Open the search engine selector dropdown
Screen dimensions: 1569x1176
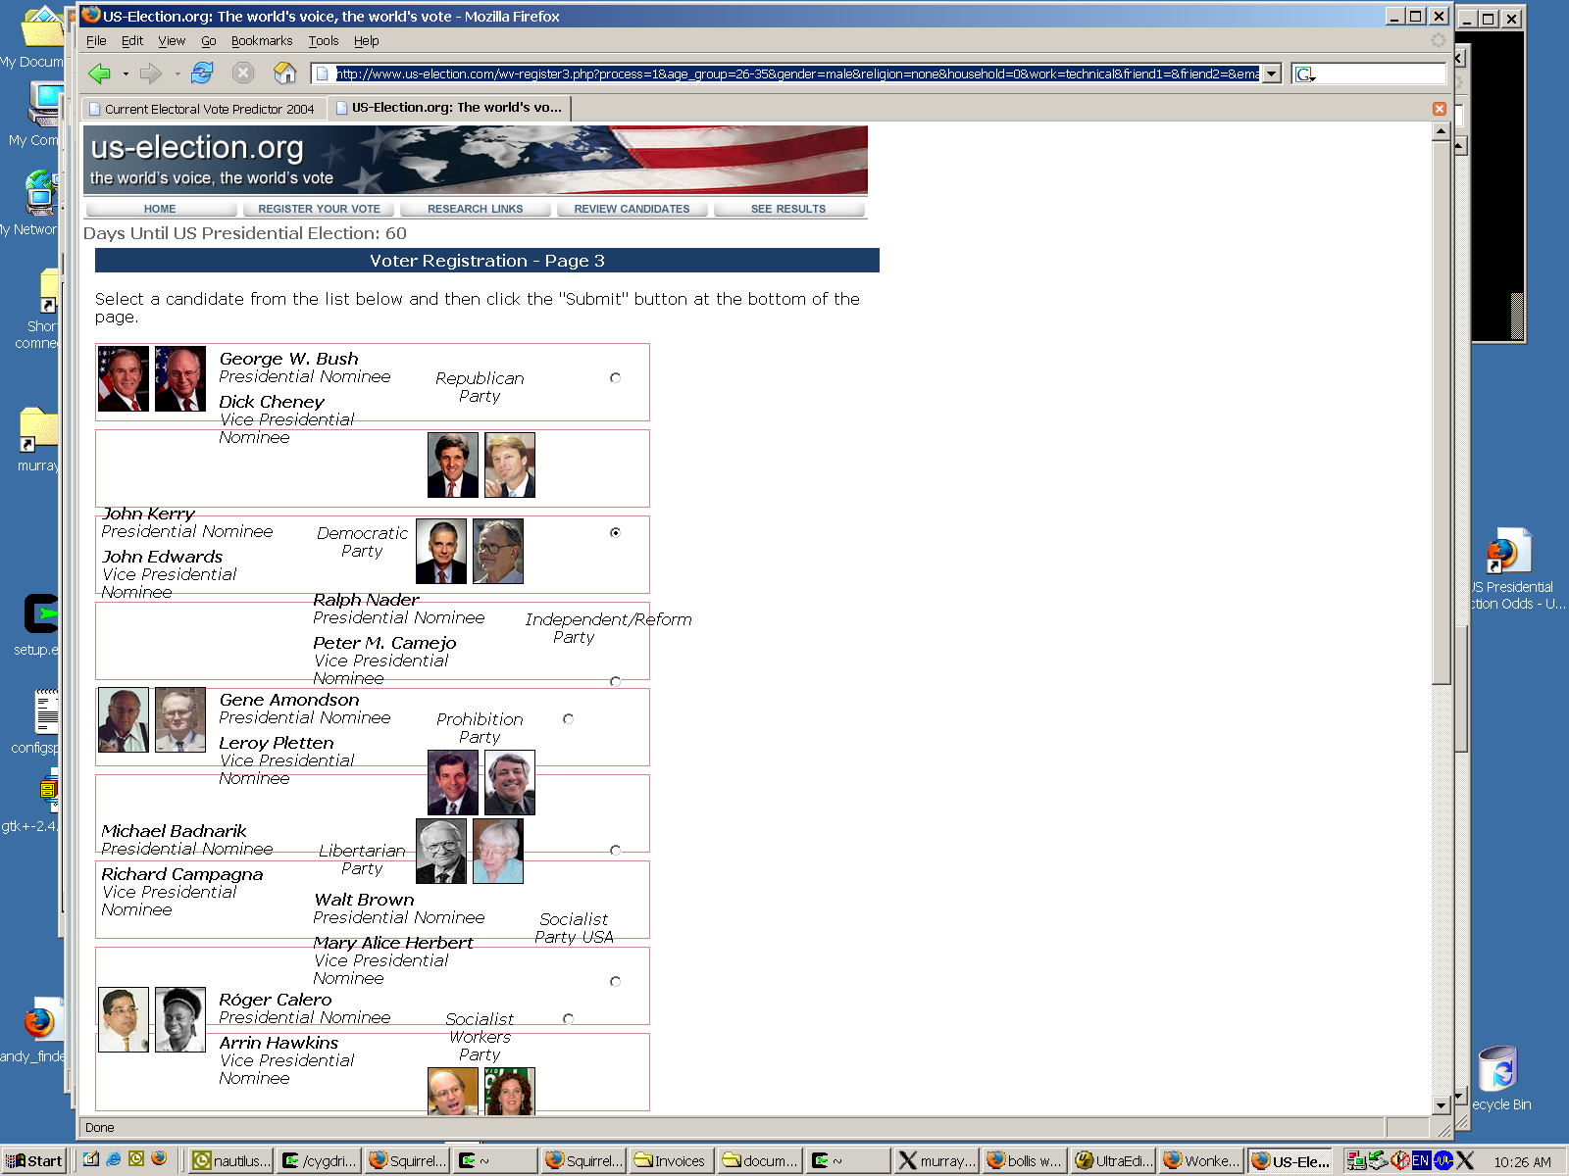[x=1305, y=73]
